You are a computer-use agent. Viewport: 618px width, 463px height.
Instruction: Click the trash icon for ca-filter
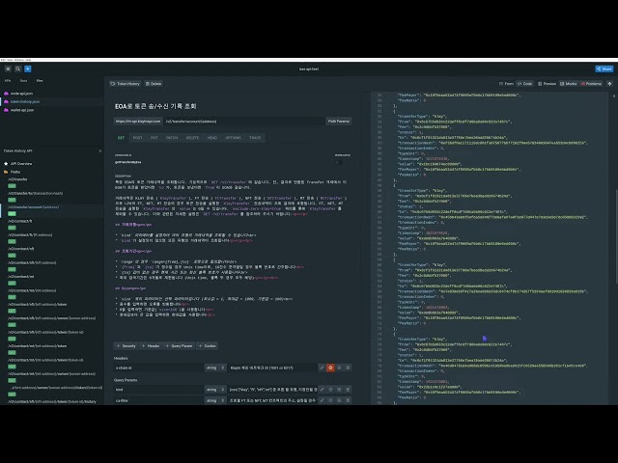tap(348, 400)
